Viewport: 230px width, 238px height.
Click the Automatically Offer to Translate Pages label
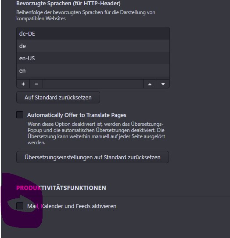[x=77, y=115]
